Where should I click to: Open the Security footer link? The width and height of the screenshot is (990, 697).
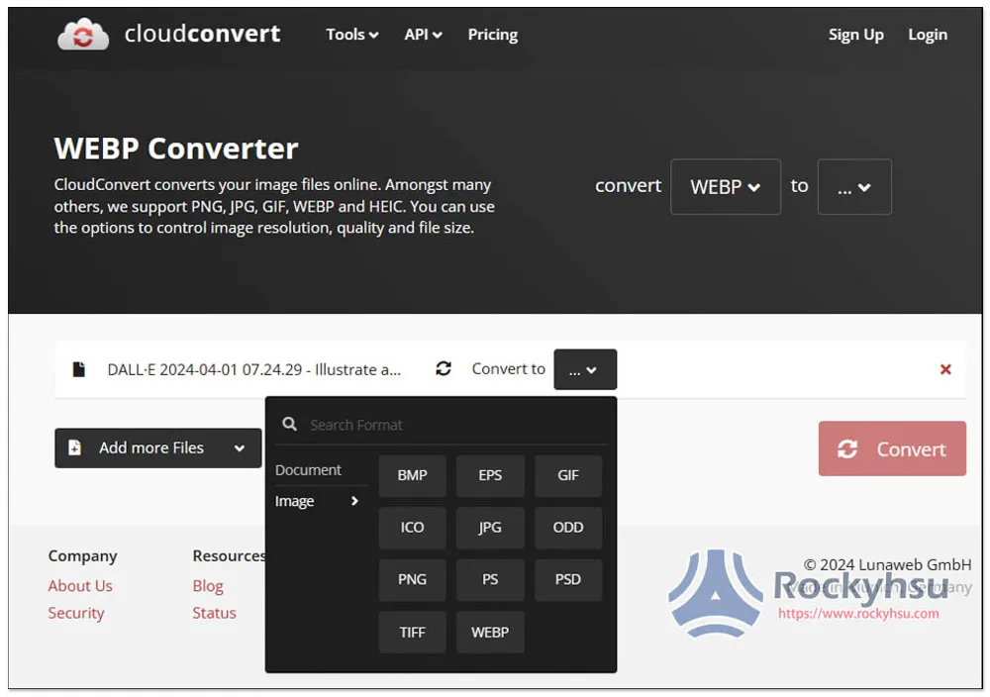76,613
